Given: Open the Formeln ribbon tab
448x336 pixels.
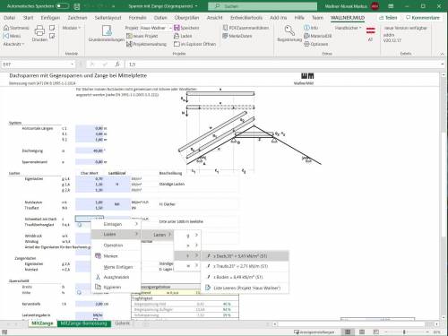Looking at the screenshot, I should (137, 18).
